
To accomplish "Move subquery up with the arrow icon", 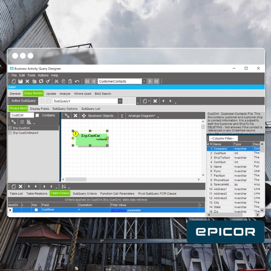I will (x=164, y=101).
